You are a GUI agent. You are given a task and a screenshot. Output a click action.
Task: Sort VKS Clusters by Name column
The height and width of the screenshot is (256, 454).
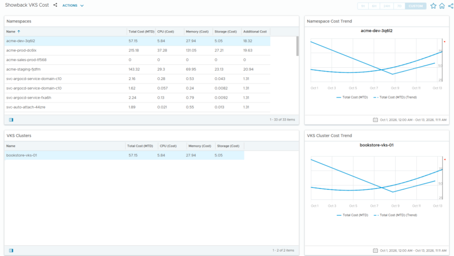(x=11, y=146)
